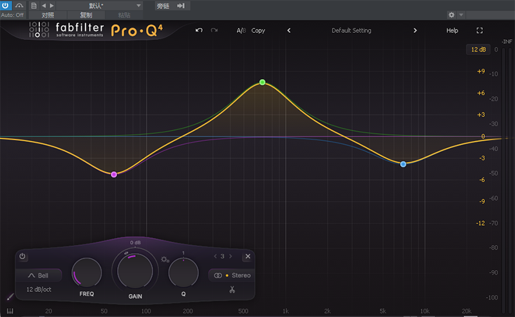Screen dimensions: 515x317
Task: Go to previous band arrow
Action: [215, 257]
